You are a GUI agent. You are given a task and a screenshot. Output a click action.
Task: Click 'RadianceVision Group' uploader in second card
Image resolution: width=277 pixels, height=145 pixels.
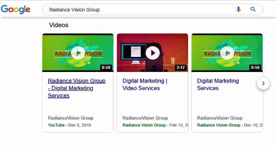(x=145, y=118)
